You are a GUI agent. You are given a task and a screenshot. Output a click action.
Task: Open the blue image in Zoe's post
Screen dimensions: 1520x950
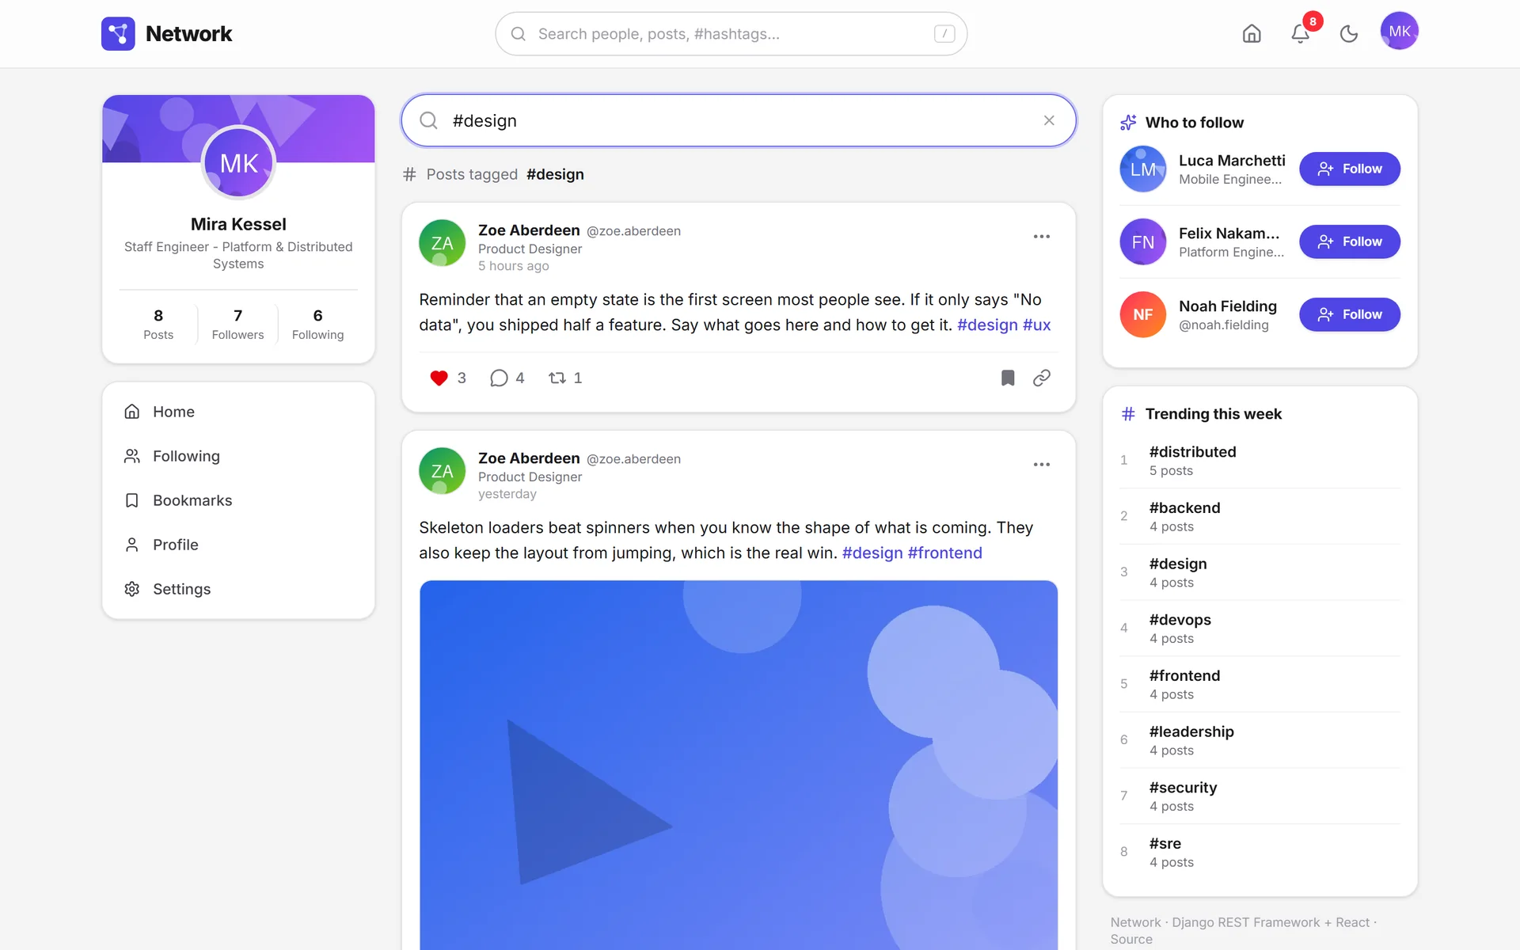click(x=738, y=765)
